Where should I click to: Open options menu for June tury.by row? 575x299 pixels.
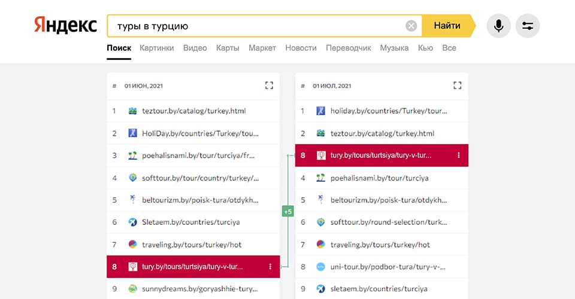(270, 267)
